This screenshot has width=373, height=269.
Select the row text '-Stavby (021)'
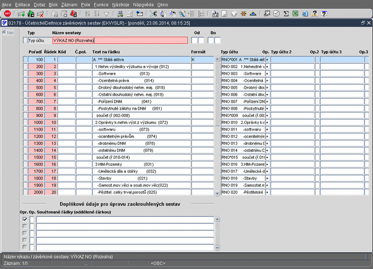[x=123, y=178]
